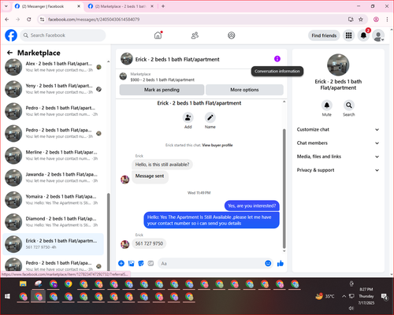
Task: Click the message '561 727 9750'
Action: 149,243
